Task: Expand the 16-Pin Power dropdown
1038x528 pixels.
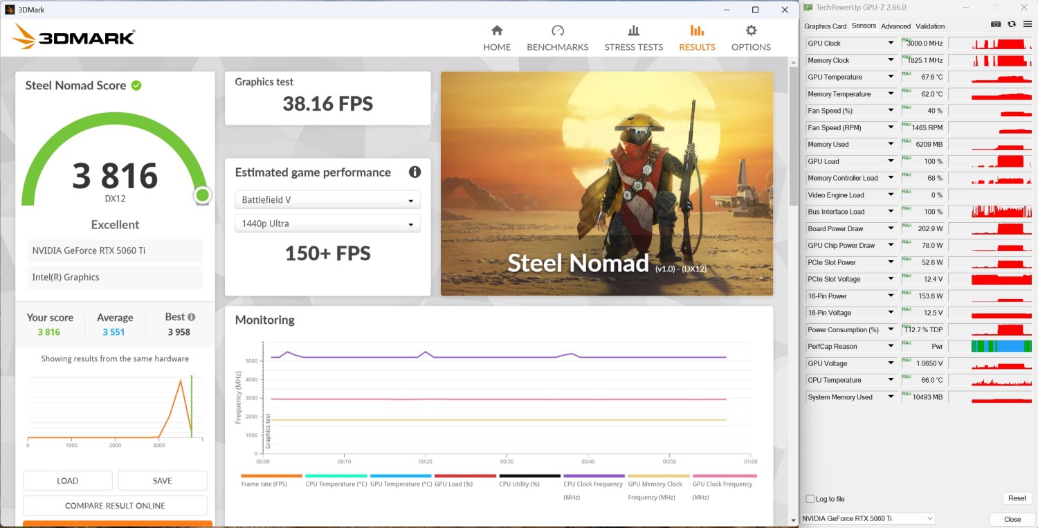Action: 891,295
